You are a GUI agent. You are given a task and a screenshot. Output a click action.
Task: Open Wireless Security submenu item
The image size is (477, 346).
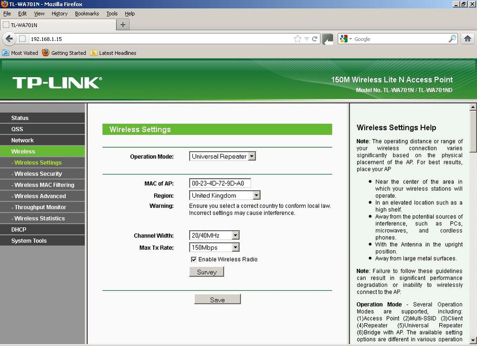tap(42, 173)
